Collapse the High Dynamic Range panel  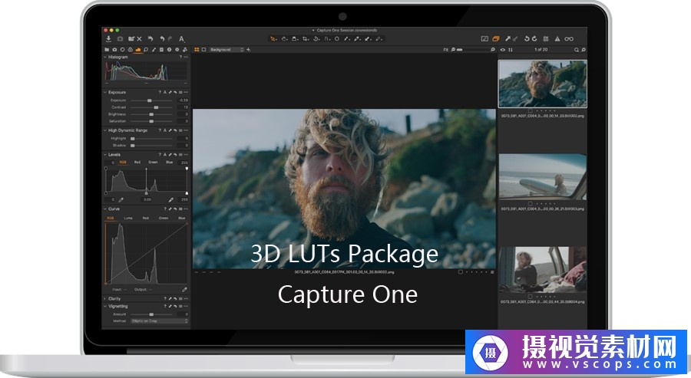pyautogui.click(x=105, y=130)
